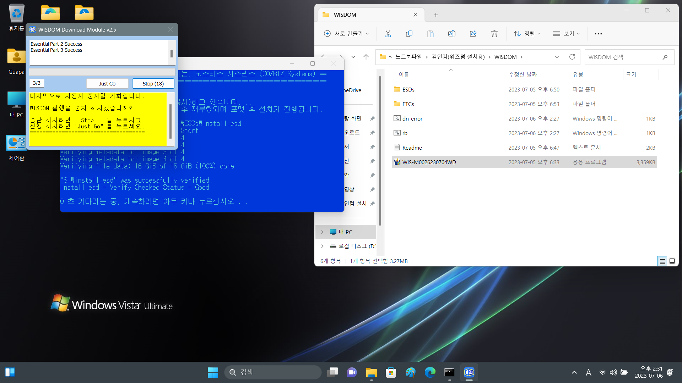Open the 정렬 sort dropdown
The width and height of the screenshot is (682, 383).
[x=527, y=34]
